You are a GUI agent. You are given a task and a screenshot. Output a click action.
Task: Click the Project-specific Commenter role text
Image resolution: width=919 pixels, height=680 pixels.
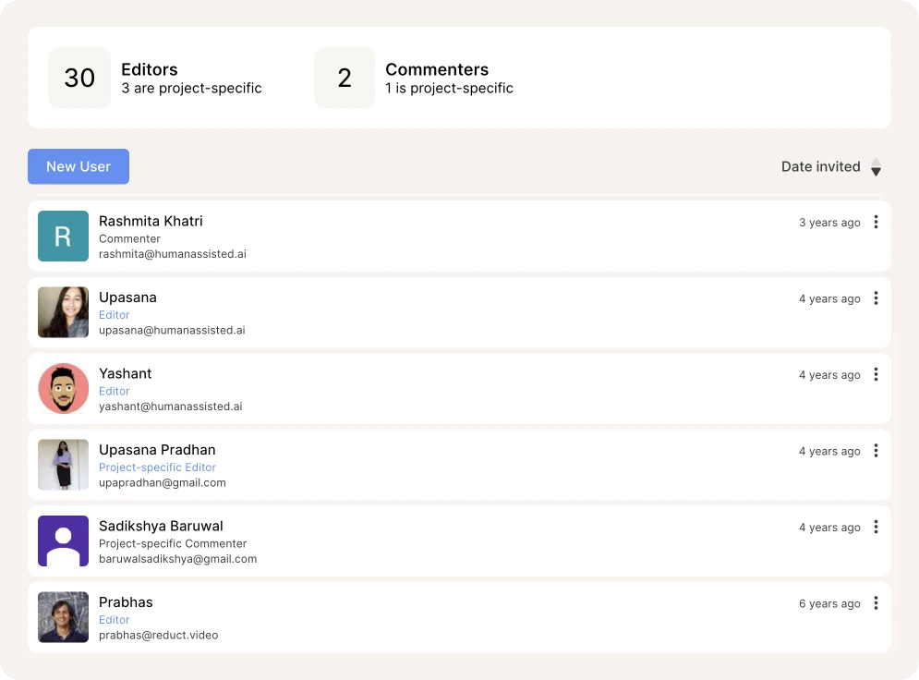[x=173, y=543]
